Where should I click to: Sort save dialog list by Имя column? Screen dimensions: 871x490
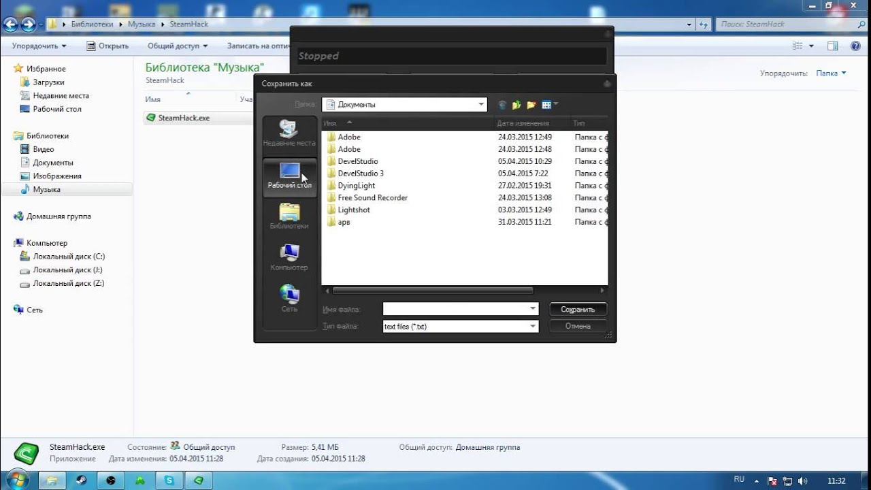[407, 123]
